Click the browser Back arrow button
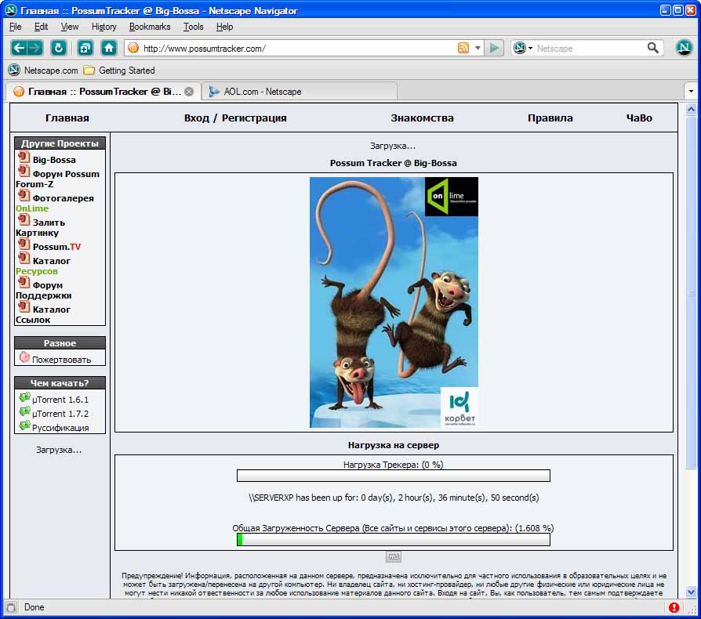701x619 pixels. pyautogui.click(x=18, y=47)
